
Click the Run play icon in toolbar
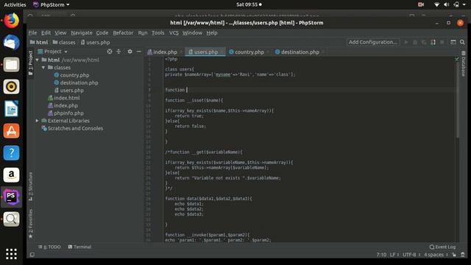point(406,43)
